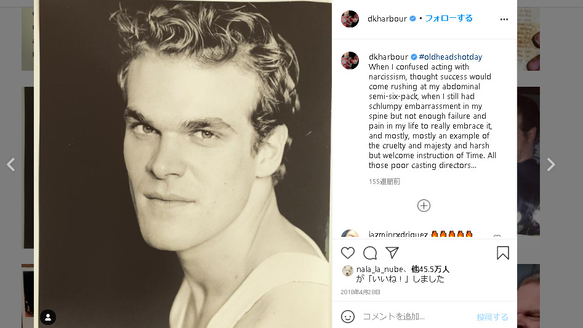Click the comment speech bubble icon
The height and width of the screenshot is (328, 583).
coord(370,253)
